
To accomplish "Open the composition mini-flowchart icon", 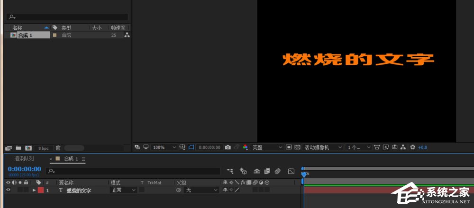I will pyautogui.click(x=230, y=171).
